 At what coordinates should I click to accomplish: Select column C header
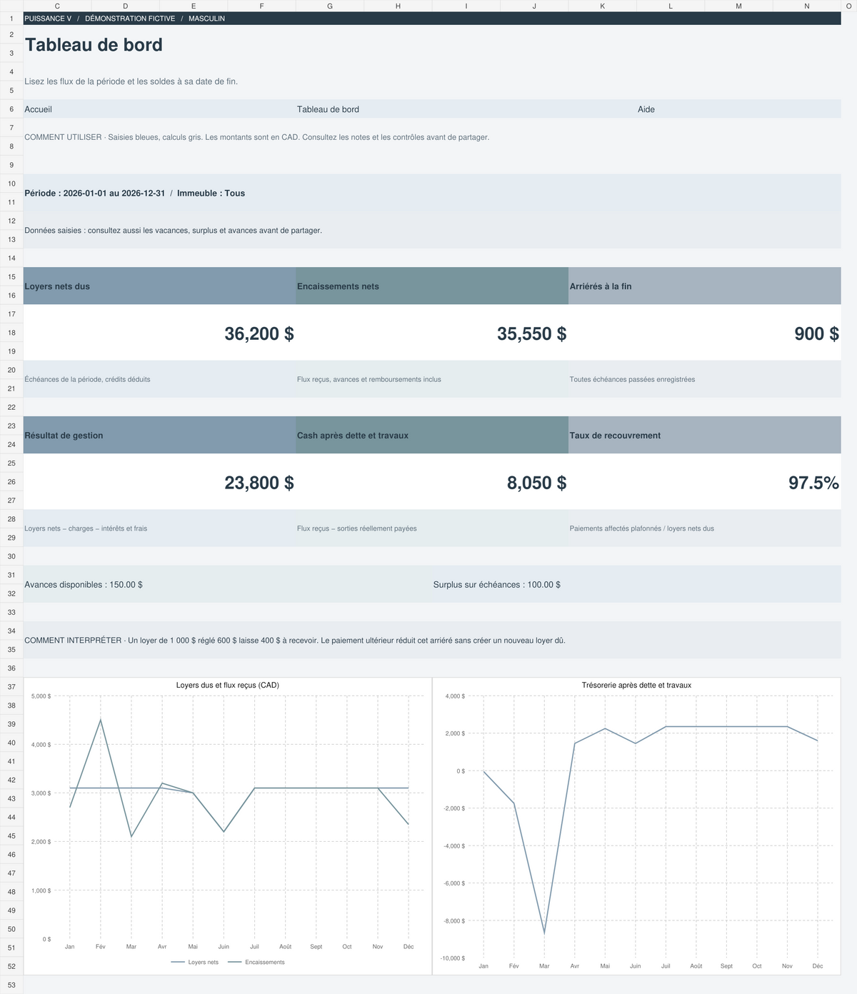click(57, 6)
